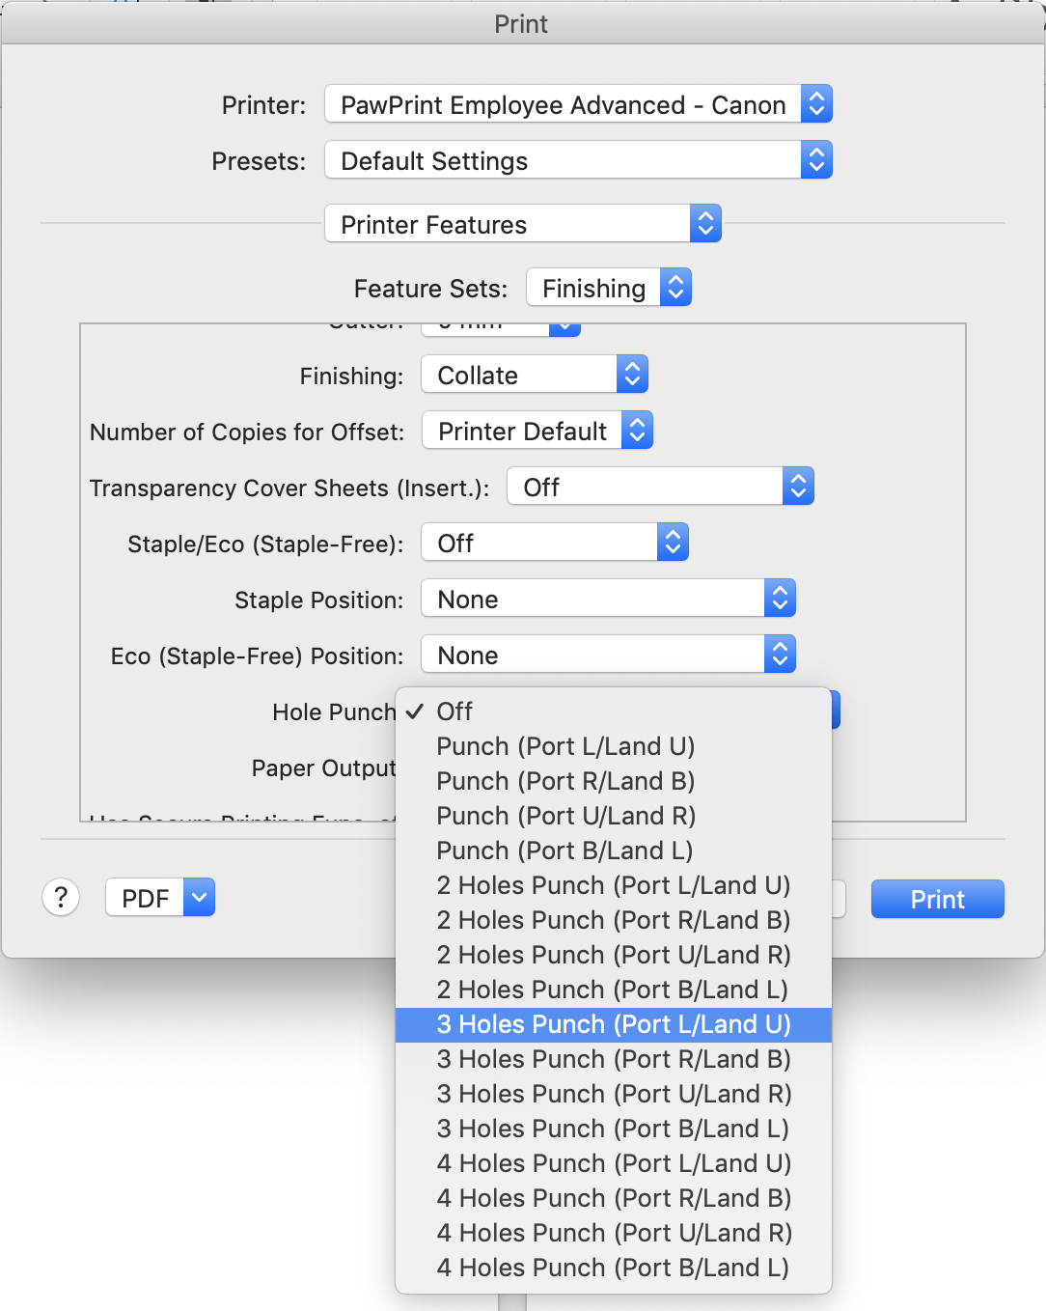Open the PDF dropdown arrow
Screen dimensions: 1046x1311
coord(199,898)
